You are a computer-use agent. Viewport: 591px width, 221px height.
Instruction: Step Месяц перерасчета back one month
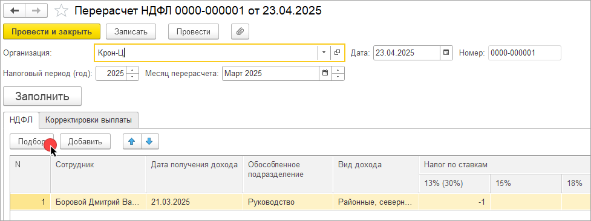click(x=338, y=77)
